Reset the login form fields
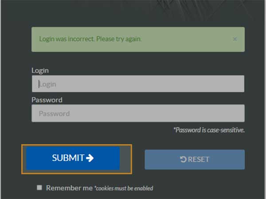 195,159
